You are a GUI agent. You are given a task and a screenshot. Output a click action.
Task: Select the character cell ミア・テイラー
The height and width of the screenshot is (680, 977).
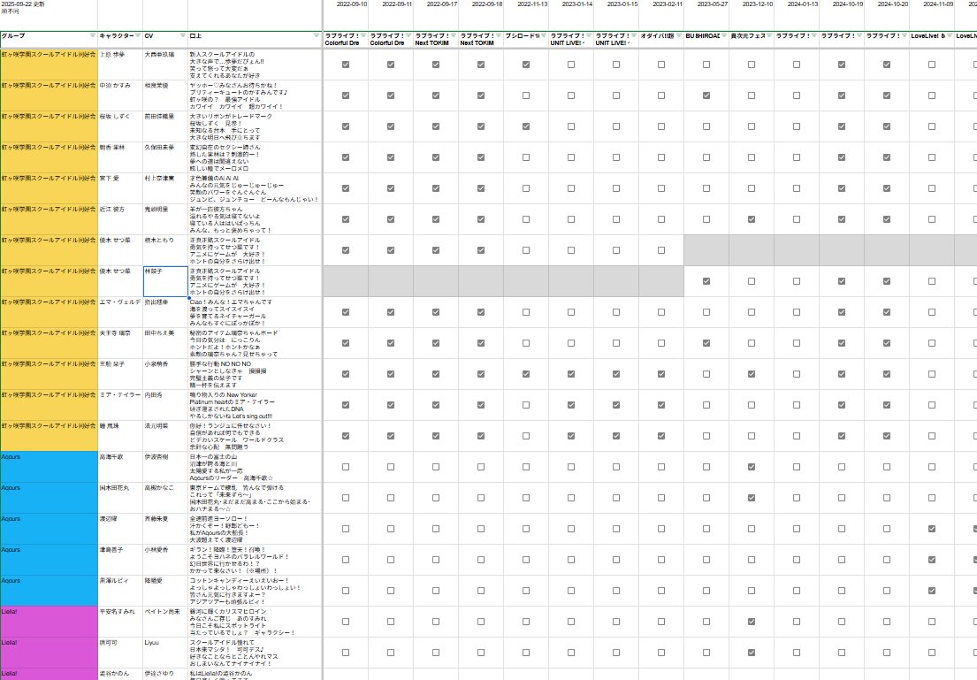pyautogui.click(x=120, y=404)
